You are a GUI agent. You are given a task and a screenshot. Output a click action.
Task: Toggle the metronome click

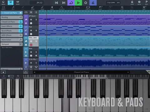click(93, 3)
